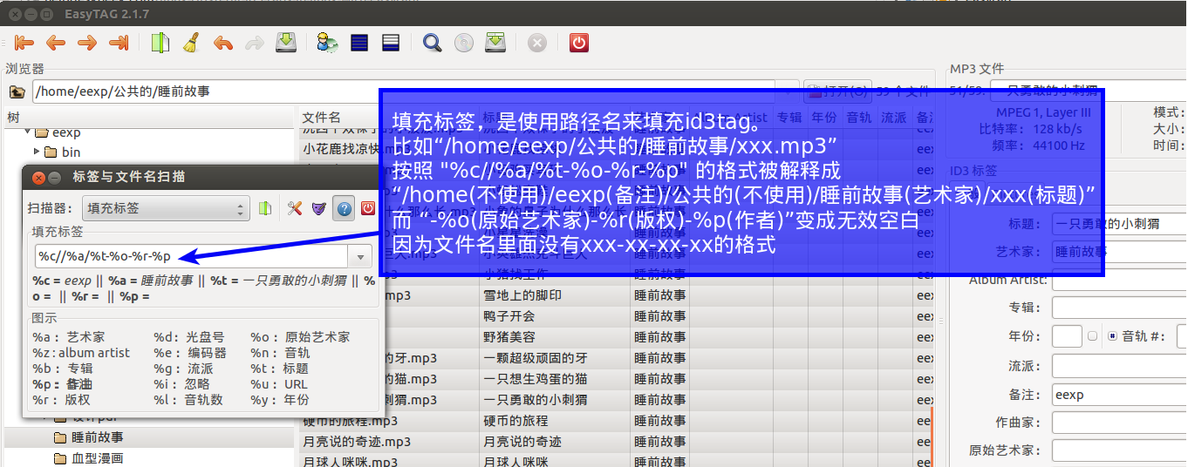Open scanner options tools icon
The width and height of the screenshot is (1188, 467).
click(295, 208)
